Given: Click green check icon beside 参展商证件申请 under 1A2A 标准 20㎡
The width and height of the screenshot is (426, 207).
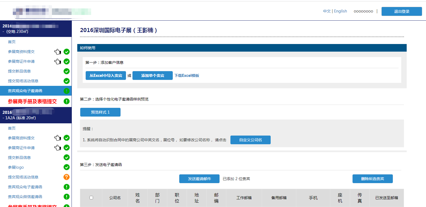Looking at the screenshot, I should [x=67, y=148].
